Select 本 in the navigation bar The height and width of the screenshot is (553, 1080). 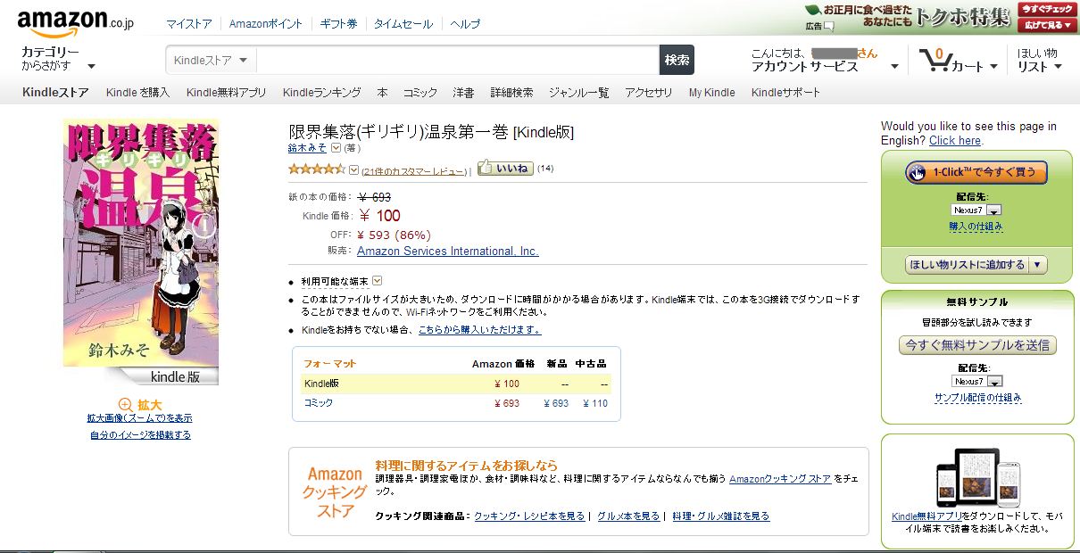click(382, 92)
